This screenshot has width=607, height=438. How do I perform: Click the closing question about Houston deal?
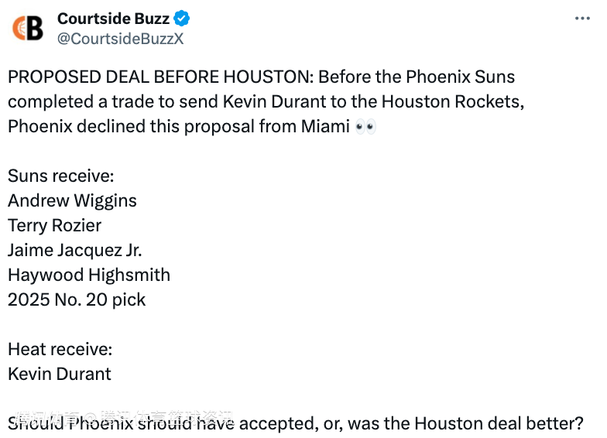click(x=296, y=424)
